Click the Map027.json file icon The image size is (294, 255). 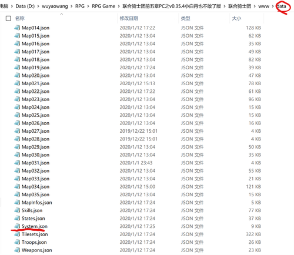tap(17, 131)
